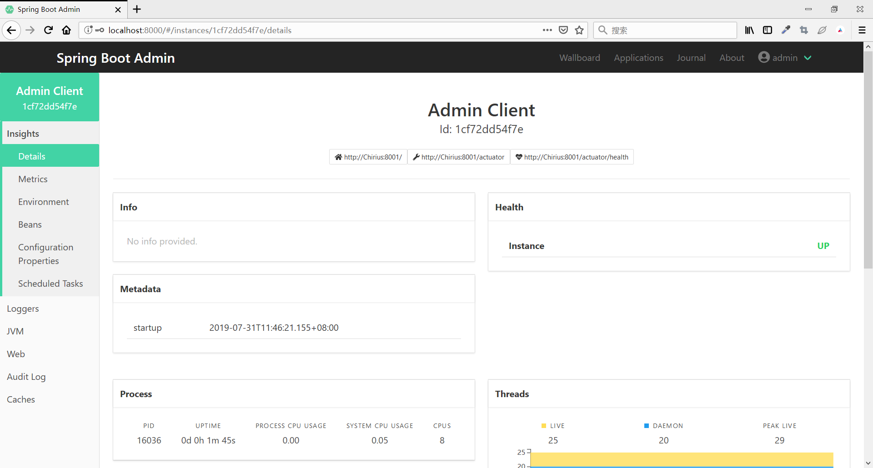
Task: Go back with browser back arrow
Action: click(12, 30)
